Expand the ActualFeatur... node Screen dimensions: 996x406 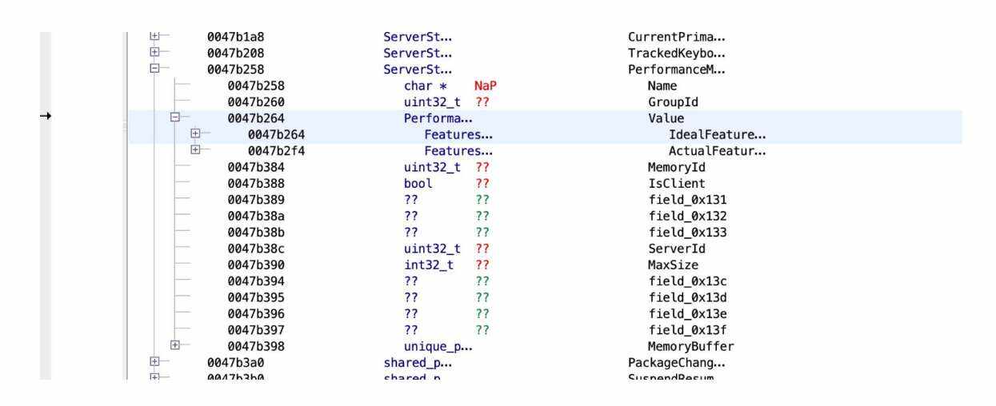pos(196,150)
